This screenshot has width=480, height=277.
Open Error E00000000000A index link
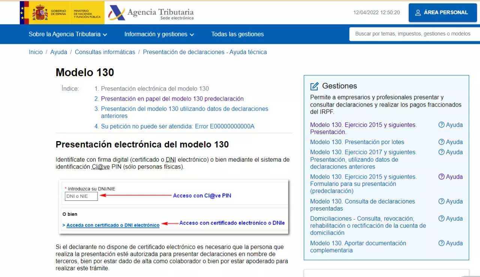pyautogui.click(x=177, y=126)
